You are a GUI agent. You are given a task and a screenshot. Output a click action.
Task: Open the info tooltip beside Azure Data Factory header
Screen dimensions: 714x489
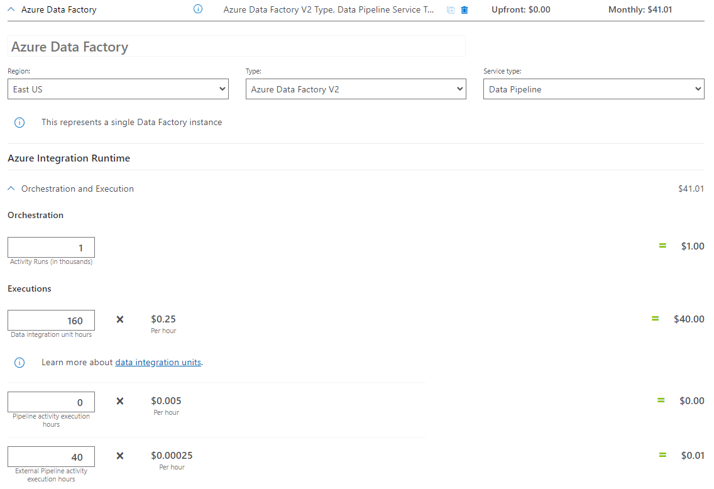pos(198,9)
